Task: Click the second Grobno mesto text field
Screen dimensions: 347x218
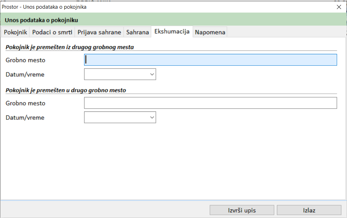Action: pos(210,103)
